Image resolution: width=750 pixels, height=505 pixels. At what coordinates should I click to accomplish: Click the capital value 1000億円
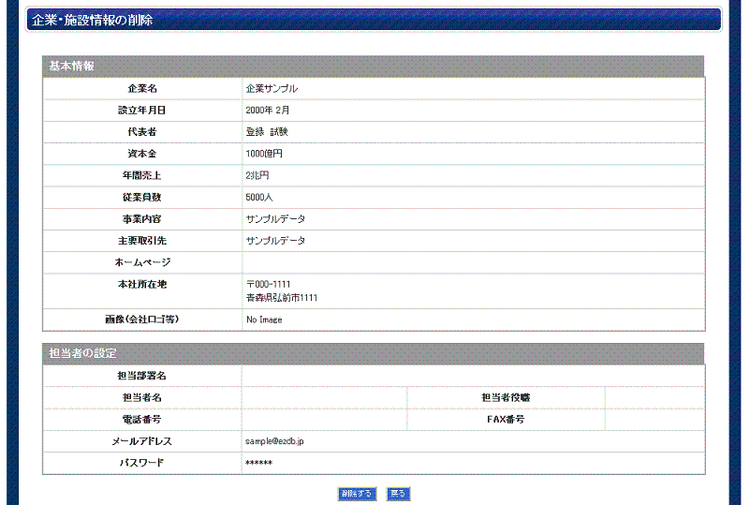[264, 154]
